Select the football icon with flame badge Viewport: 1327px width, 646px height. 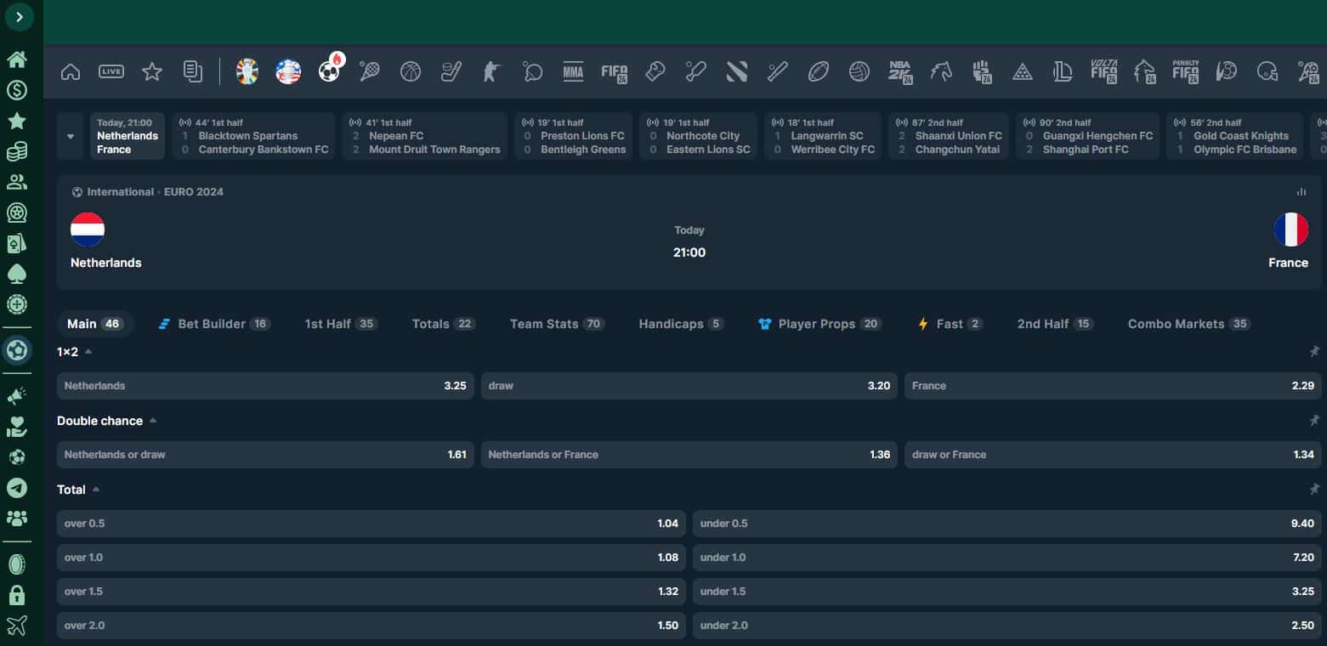pyautogui.click(x=330, y=71)
